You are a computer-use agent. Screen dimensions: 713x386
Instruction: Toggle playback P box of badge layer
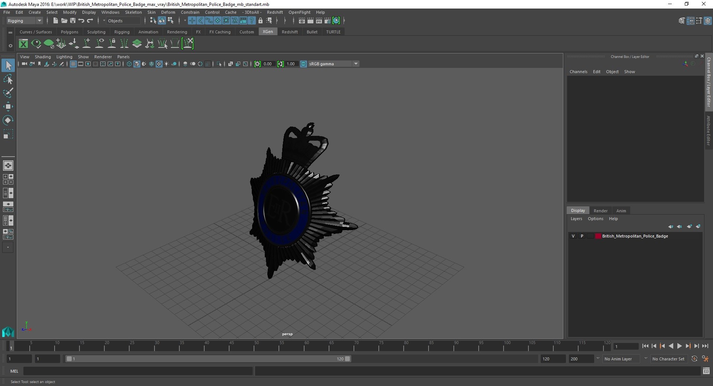tap(582, 236)
